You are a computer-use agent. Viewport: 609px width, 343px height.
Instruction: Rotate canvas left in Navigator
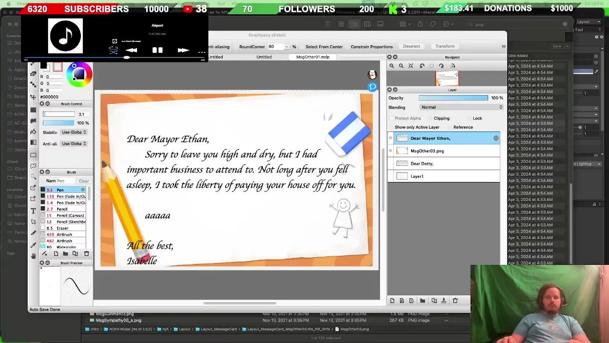422,66
